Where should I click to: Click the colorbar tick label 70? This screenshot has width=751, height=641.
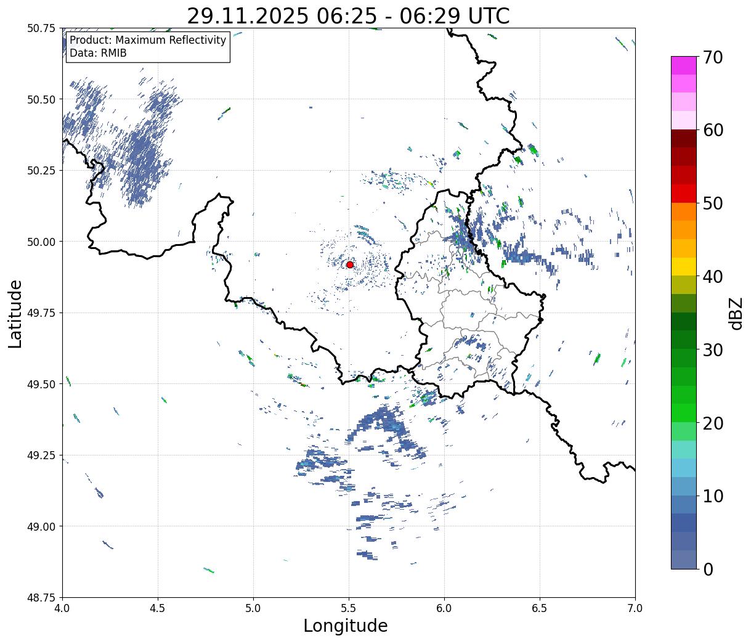tap(712, 57)
